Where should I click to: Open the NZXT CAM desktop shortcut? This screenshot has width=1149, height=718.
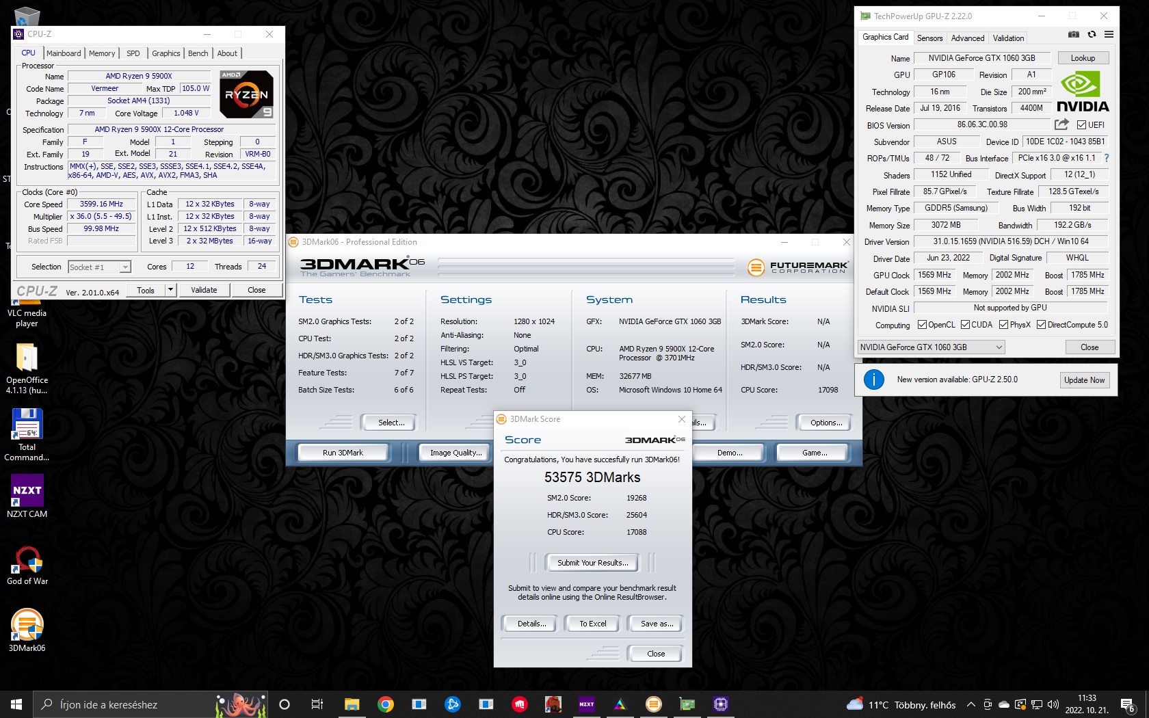pos(27,496)
